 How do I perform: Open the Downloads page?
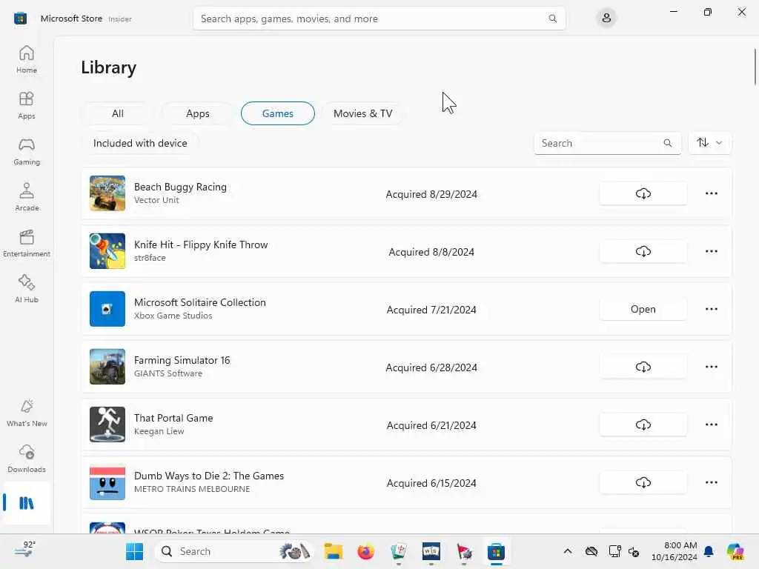(x=27, y=459)
